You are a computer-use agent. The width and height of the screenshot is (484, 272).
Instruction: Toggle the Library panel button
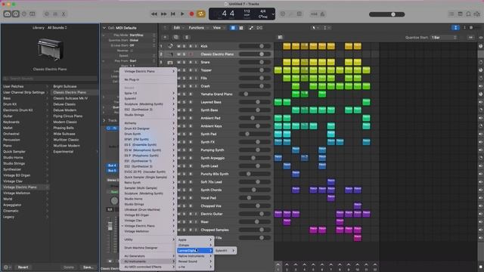click(7, 14)
